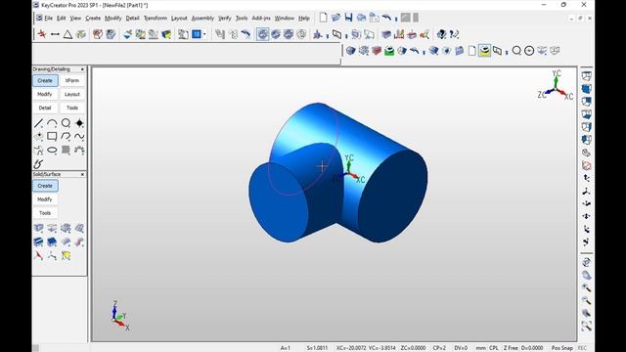Select the Circle tool
This screenshot has width=626, height=352.
(x=66, y=123)
